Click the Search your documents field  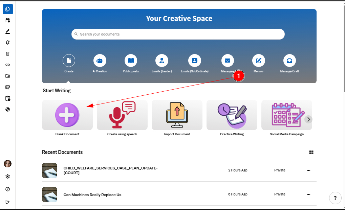(x=178, y=34)
